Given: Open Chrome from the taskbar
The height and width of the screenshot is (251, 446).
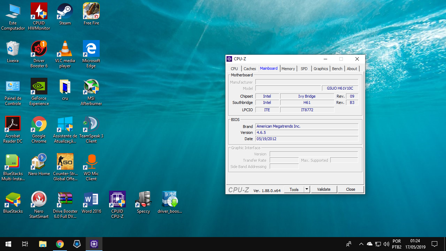Looking at the screenshot, I should pos(60,244).
